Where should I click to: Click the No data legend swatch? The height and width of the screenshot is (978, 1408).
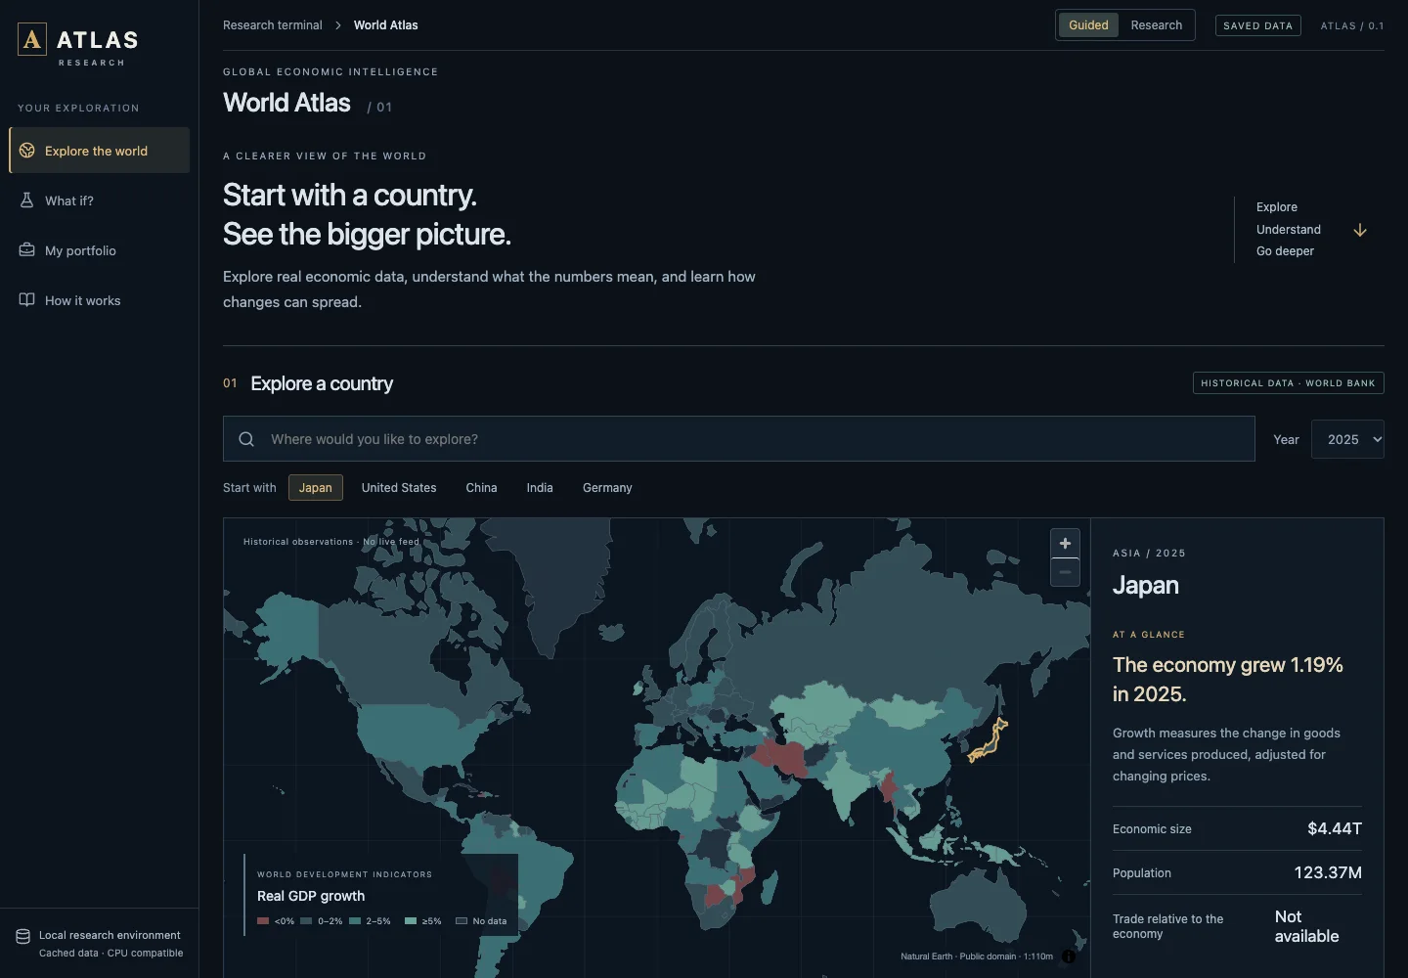[462, 921]
